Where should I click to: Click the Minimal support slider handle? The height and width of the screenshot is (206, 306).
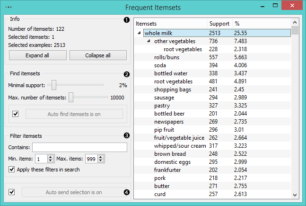(x=54, y=85)
